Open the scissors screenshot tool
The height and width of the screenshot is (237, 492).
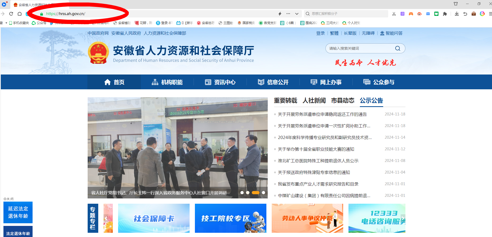tap(394, 14)
